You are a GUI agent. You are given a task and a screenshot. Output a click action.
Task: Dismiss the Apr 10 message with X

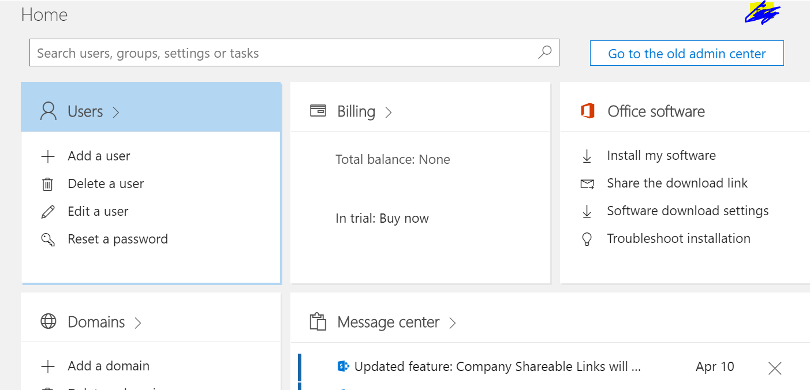click(x=775, y=368)
